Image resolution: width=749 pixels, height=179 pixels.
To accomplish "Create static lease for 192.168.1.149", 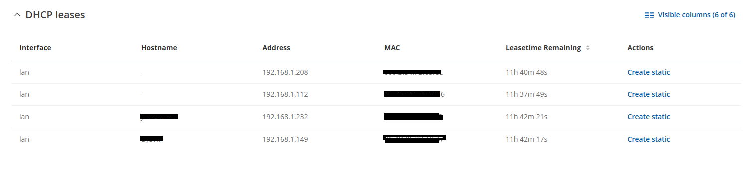I will (648, 139).
